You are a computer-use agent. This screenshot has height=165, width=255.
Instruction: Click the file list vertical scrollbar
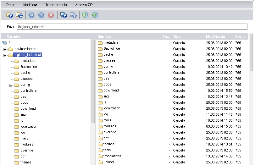pyautogui.click(x=251, y=52)
